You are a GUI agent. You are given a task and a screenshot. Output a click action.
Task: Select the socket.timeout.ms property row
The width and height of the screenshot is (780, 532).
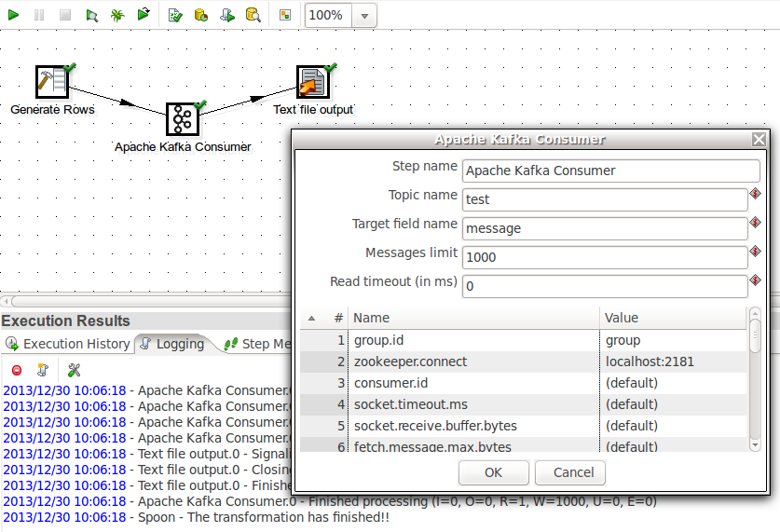[524, 404]
